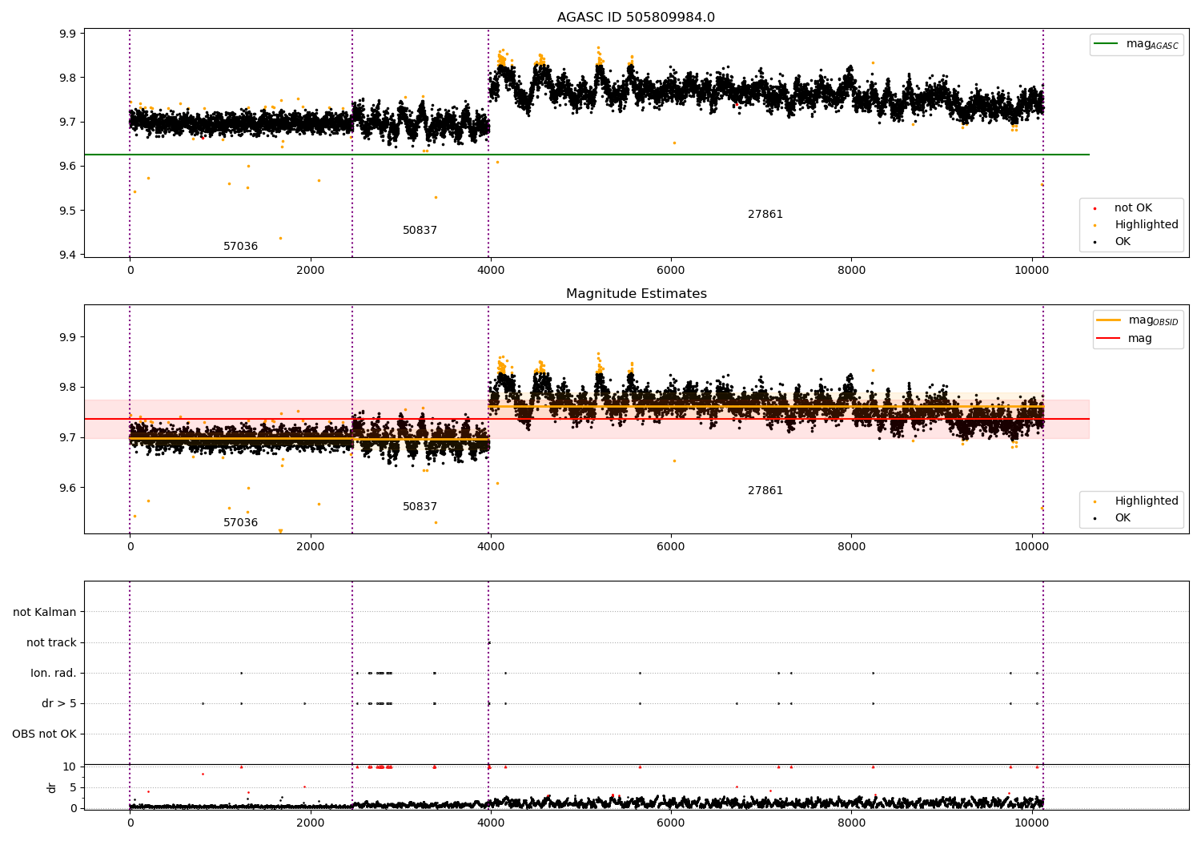
Task: Click the 4000 tick label under the Magnitude Estimates plot
Action: click(x=491, y=546)
